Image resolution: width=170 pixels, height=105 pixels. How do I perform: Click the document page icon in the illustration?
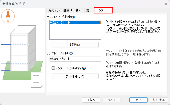point(37,80)
